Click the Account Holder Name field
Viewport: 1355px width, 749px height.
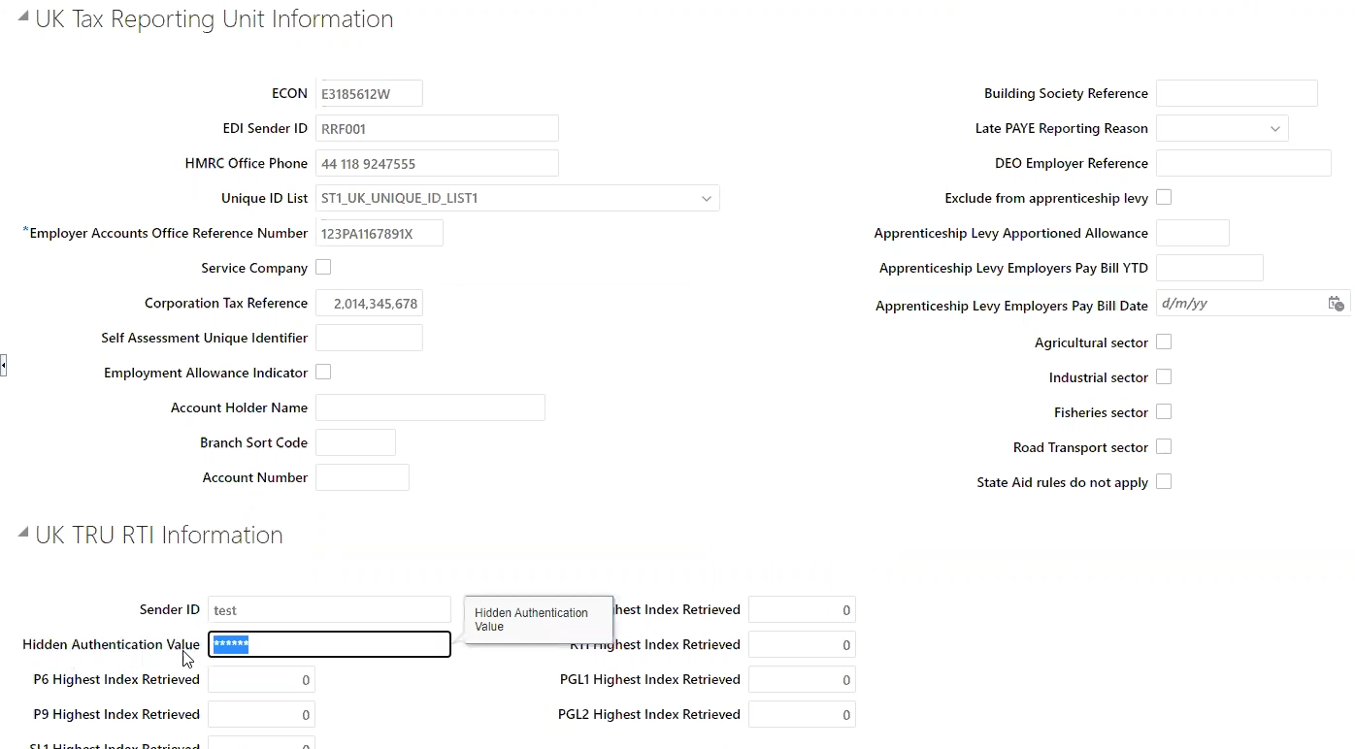[x=430, y=408]
